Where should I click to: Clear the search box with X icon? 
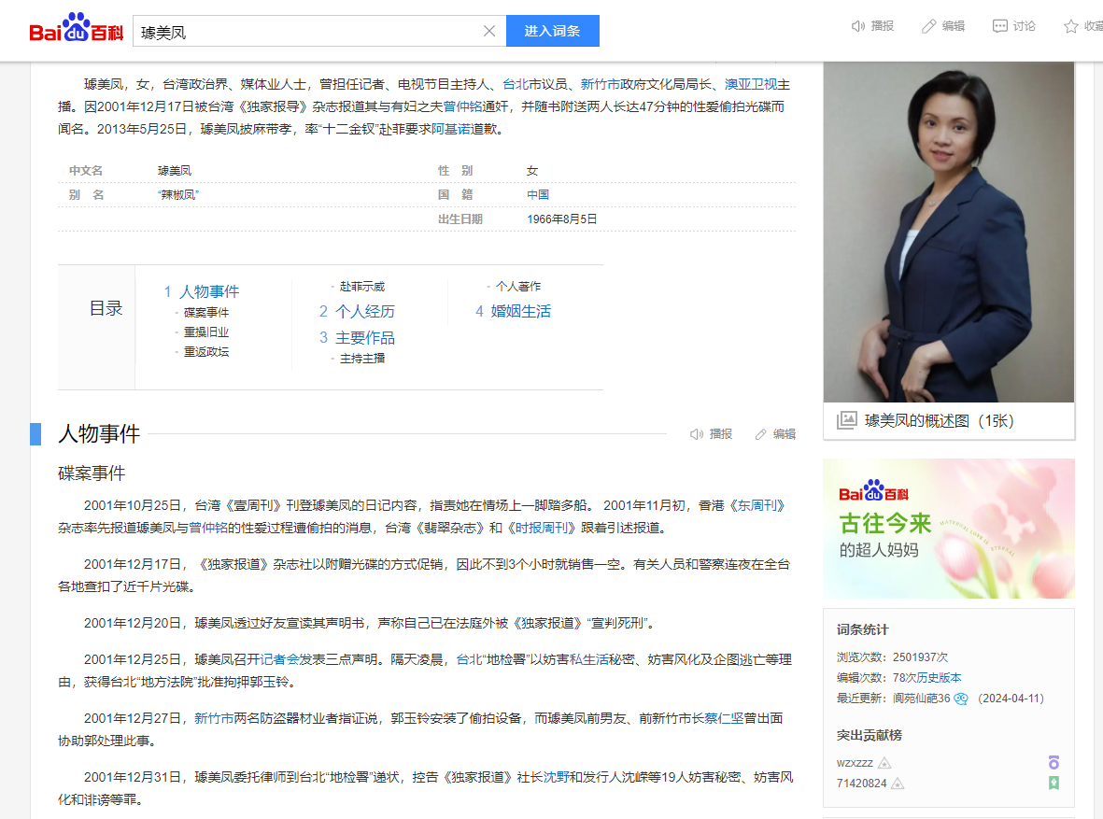pos(488,31)
